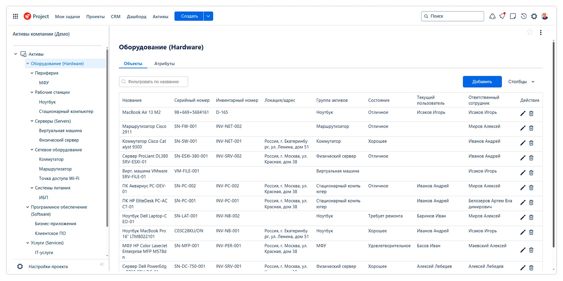Open the share/integrations icon in the header
The width and height of the screenshot is (563, 281).
[x=492, y=16]
